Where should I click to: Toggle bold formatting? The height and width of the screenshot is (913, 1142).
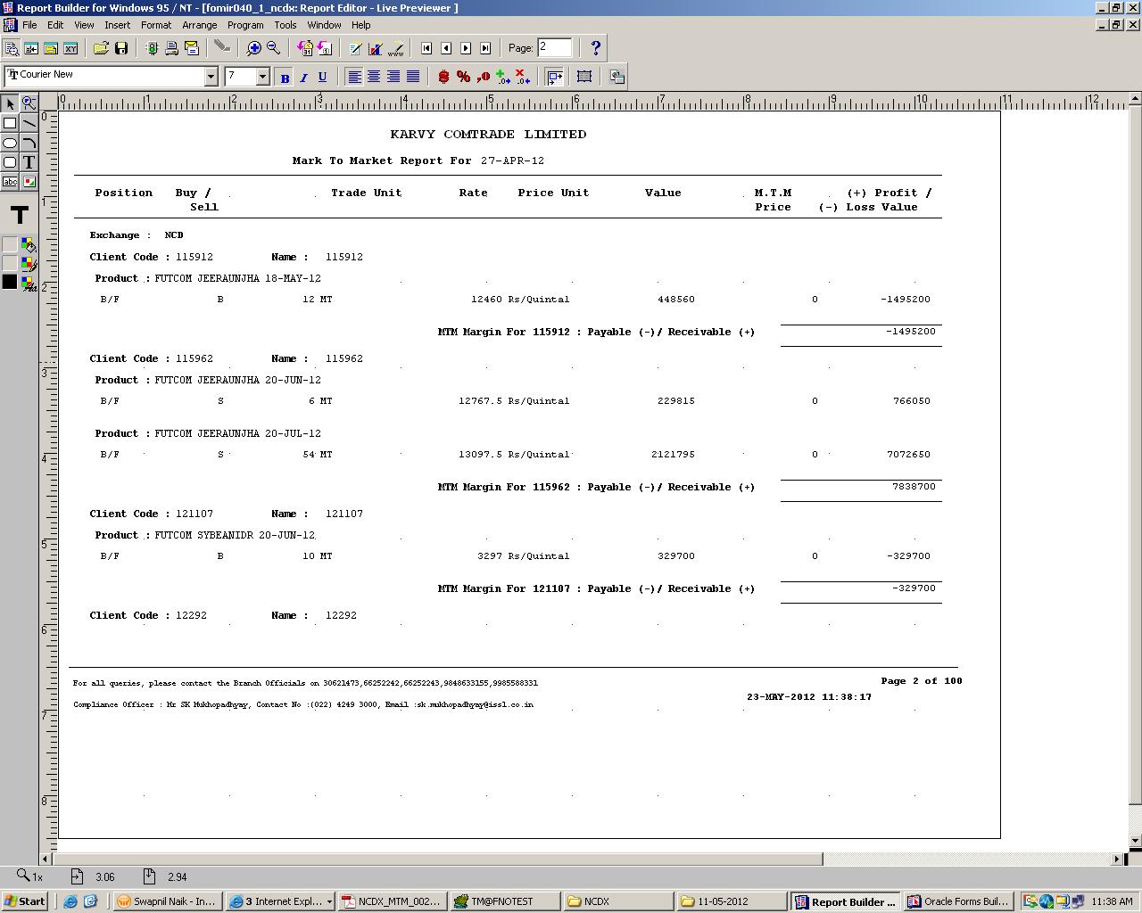pos(285,78)
